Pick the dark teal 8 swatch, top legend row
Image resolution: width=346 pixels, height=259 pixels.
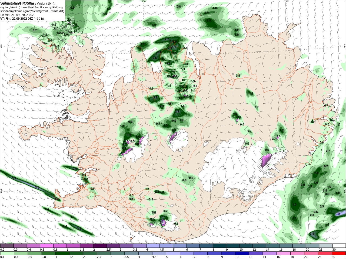[219, 246]
